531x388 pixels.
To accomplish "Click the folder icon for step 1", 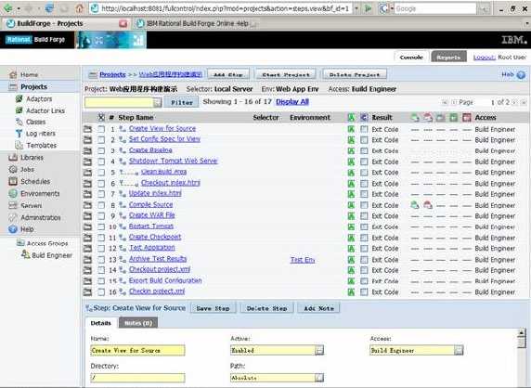I will [x=87, y=129].
